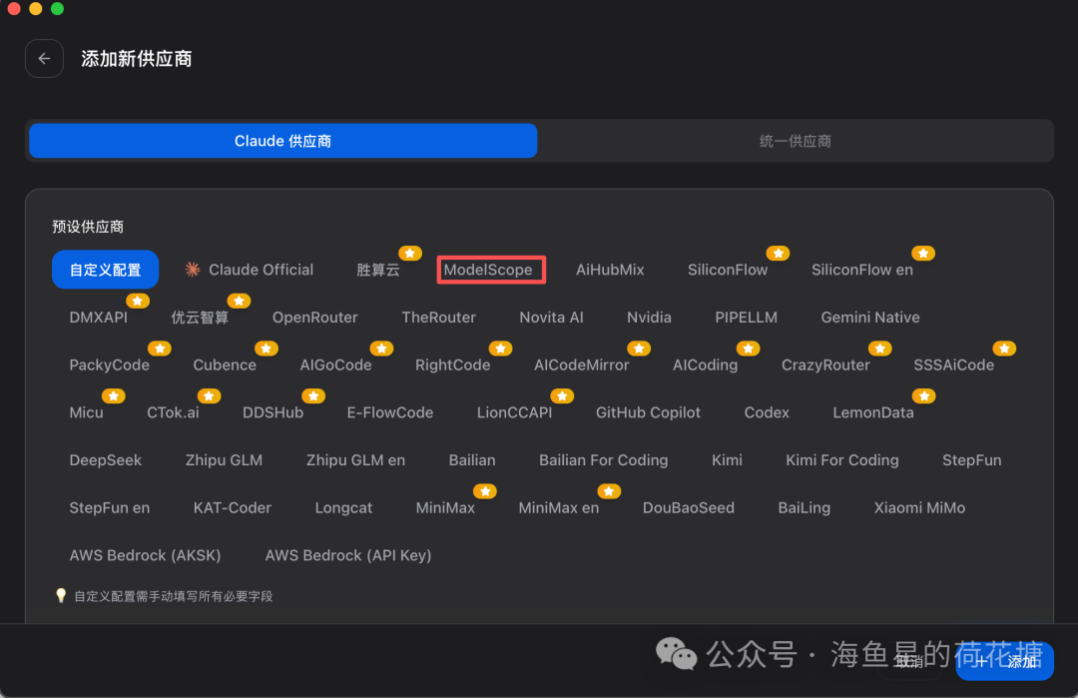Pick the DDSHub provider preset
1078x698 pixels.
click(x=272, y=412)
